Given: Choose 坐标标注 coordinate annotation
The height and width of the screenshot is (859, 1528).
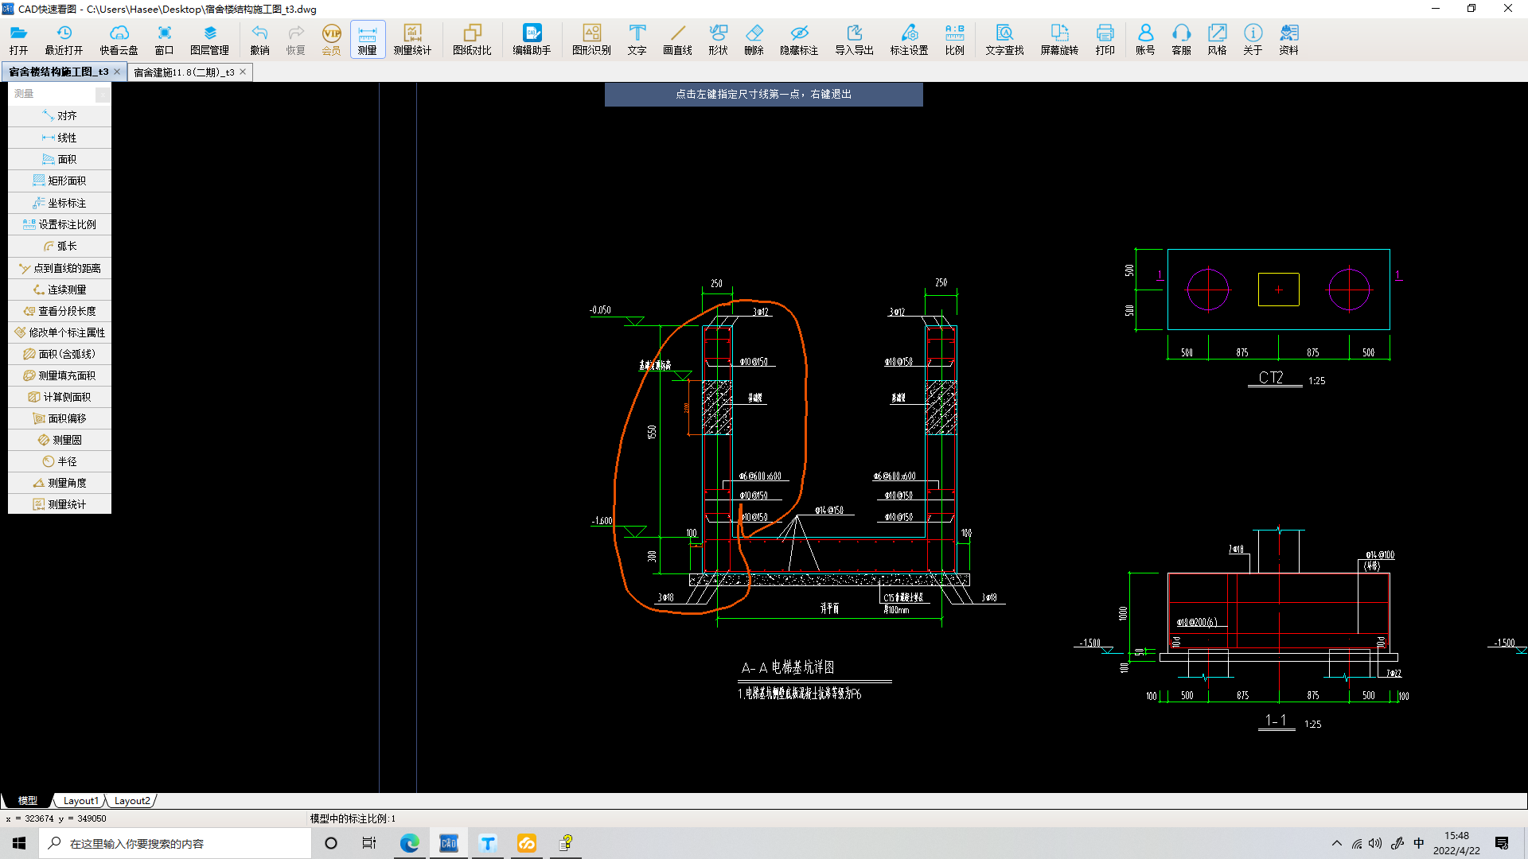Looking at the screenshot, I should tap(60, 203).
